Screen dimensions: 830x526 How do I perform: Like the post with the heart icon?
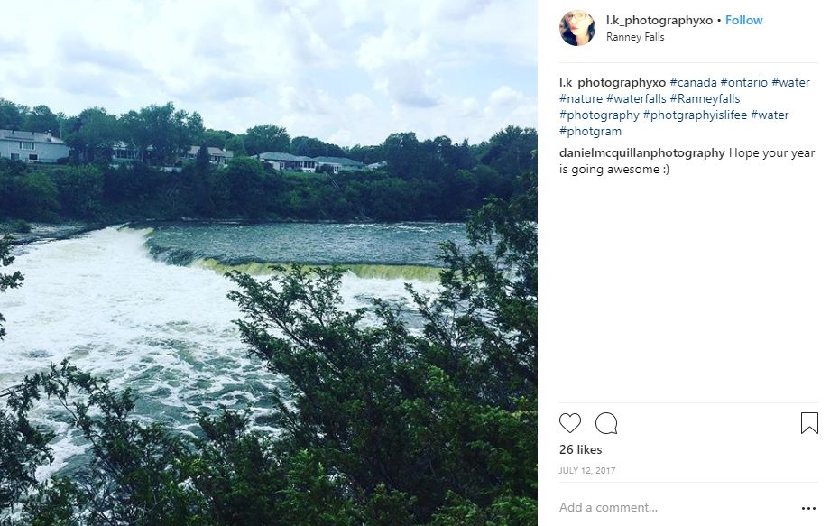(570, 423)
